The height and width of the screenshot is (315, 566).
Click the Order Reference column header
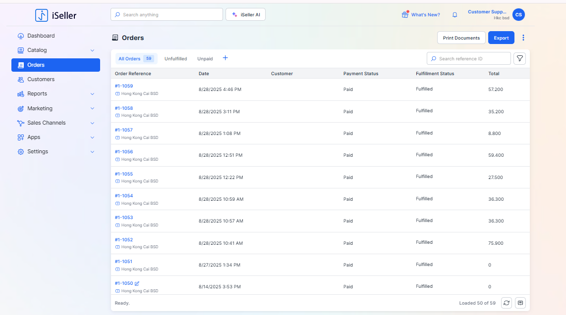(x=133, y=74)
